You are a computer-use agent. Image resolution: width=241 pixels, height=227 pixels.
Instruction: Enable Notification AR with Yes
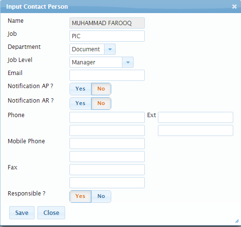(x=81, y=104)
